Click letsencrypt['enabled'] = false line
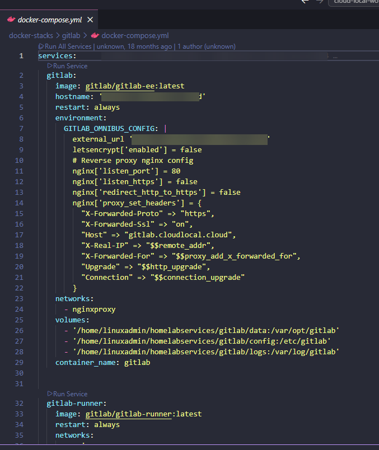This screenshot has width=379, height=450. [x=137, y=150]
